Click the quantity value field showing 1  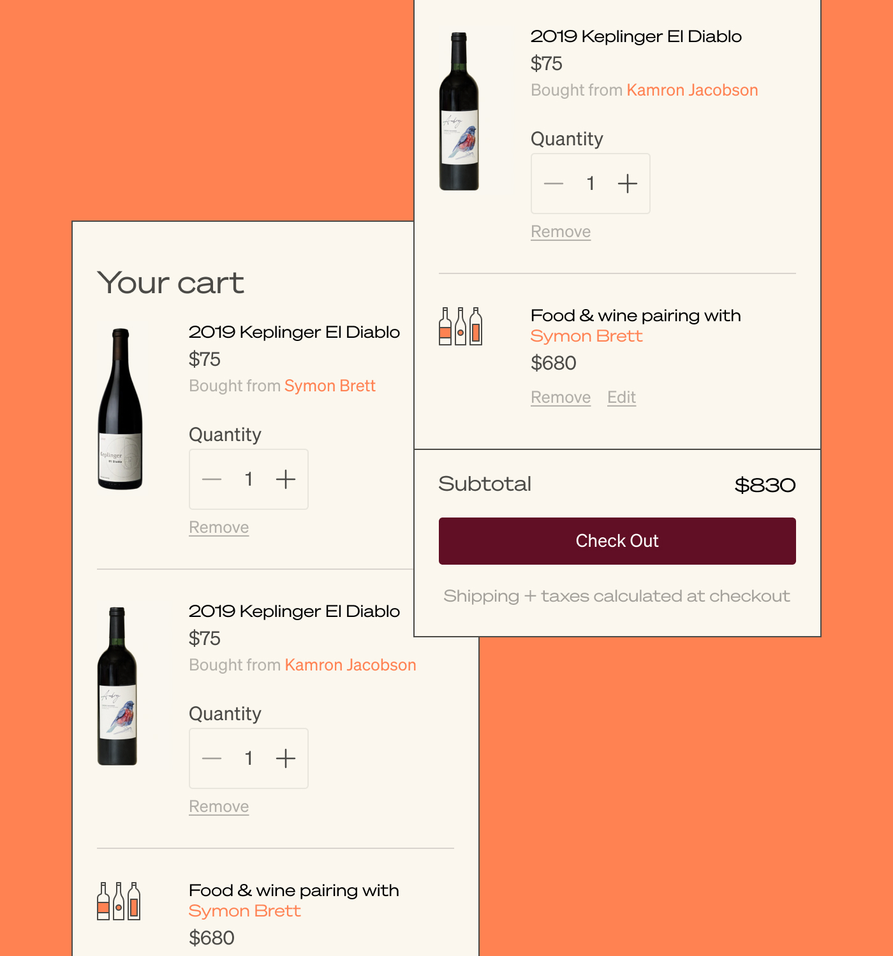click(590, 184)
